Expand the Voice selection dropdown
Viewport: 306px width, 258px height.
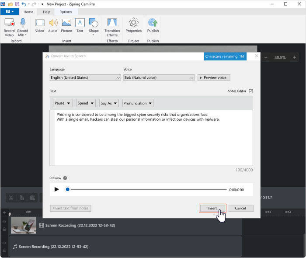pos(159,77)
